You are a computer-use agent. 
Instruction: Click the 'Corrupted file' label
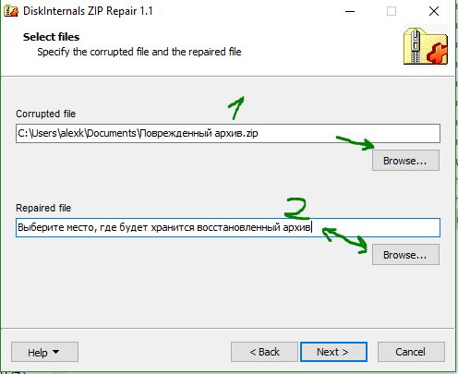coord(45,114)
